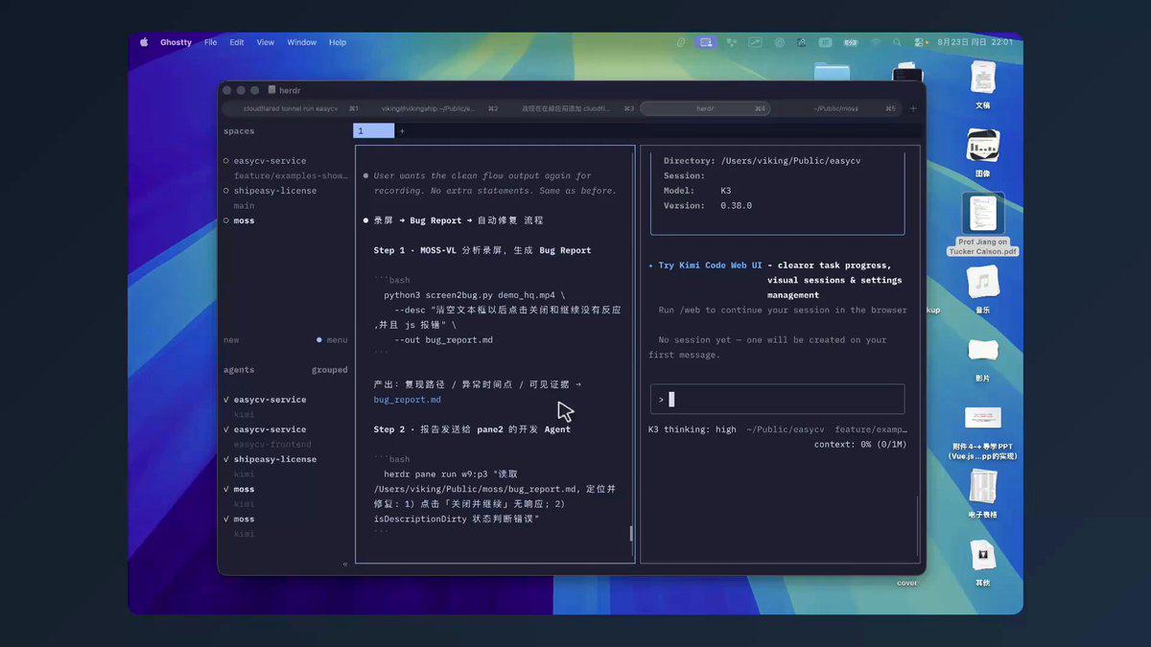The width and height of the screenshot is (1151, 647).
Task: Add a new Ghostty tab with plus
Action: coord(913,108)
